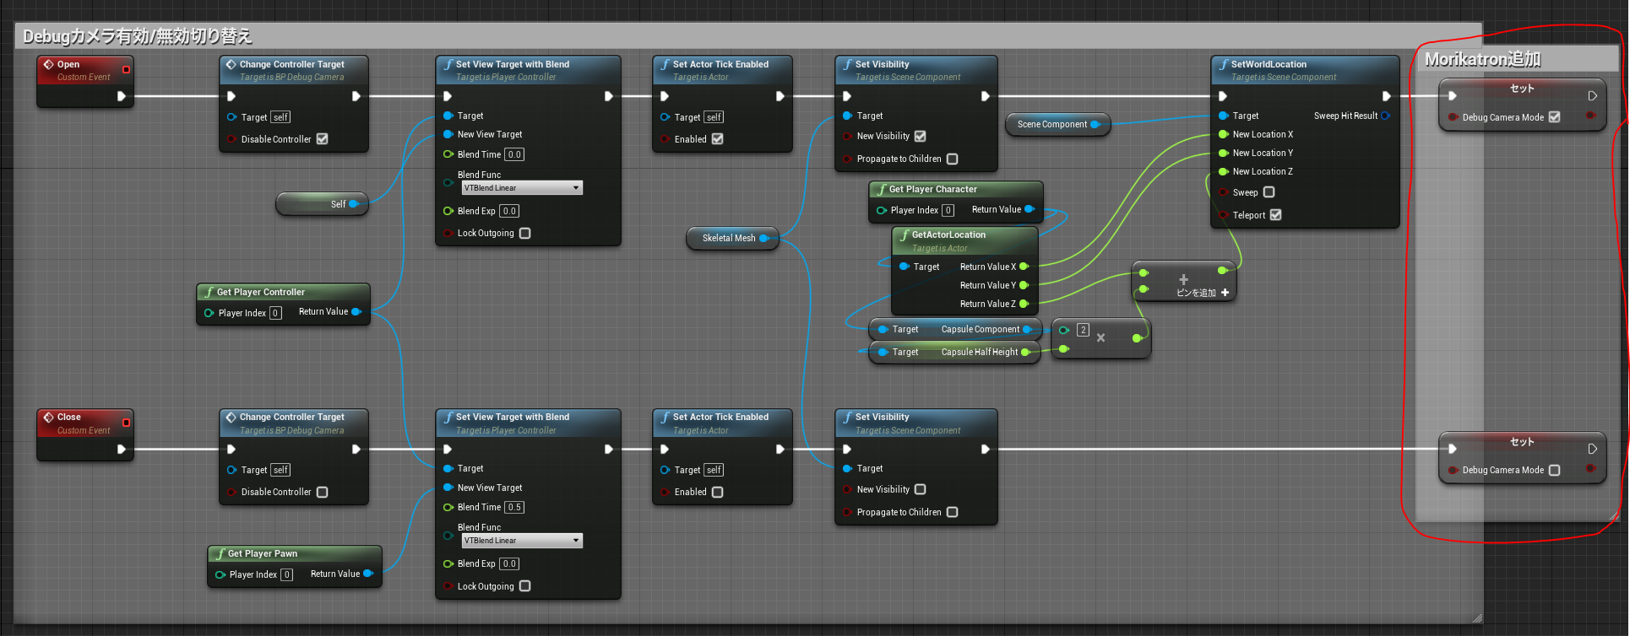The width and height of the screenshot is (1630, 636).
Task: Toggle Lock Outgoing on the Blend Time 0.5 node
Action: (524, 585)
